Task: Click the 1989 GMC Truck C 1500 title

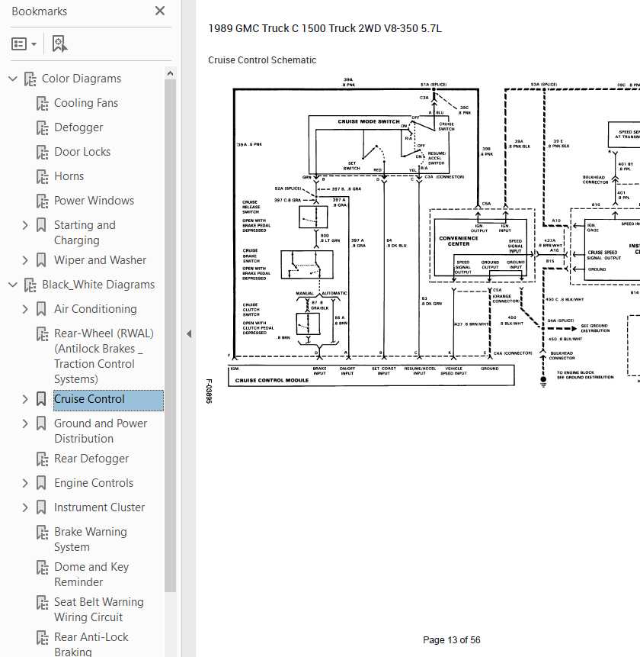Action: click(325, 28)
